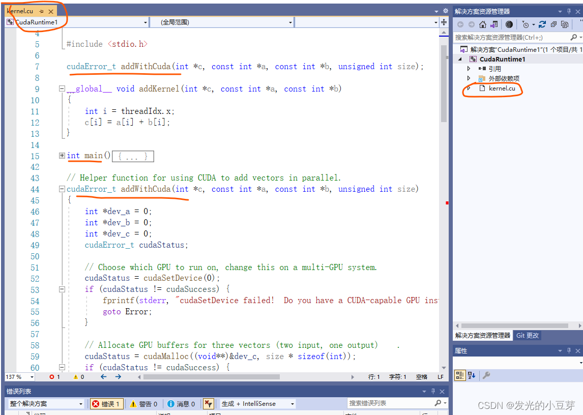
Task: Click the show all files copy icon
Action: pyautogui.click(x=565, y=24)
